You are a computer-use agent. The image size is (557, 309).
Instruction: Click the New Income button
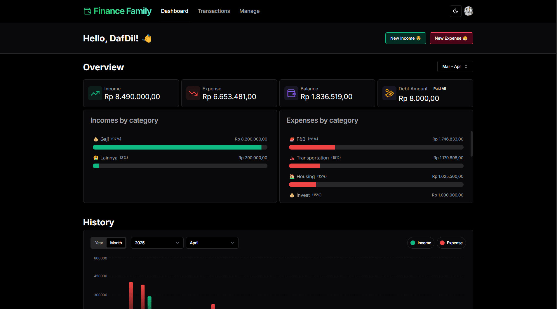pos(405,38)
